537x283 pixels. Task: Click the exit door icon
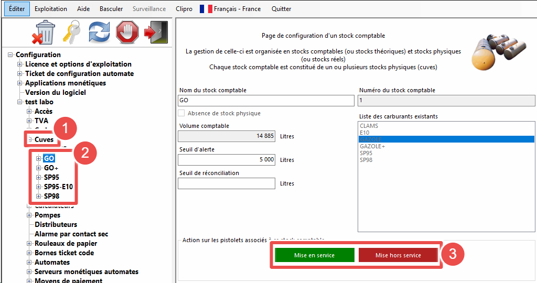(156, 32)
